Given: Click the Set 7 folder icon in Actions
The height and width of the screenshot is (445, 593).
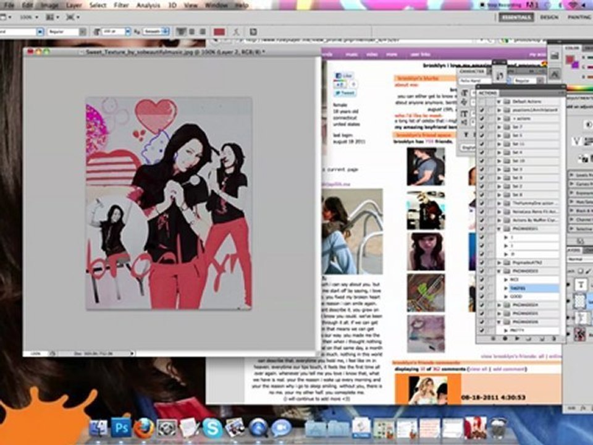Looking at the screenshot, I should 507,127.
